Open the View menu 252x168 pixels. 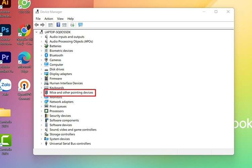pos(60,19)
